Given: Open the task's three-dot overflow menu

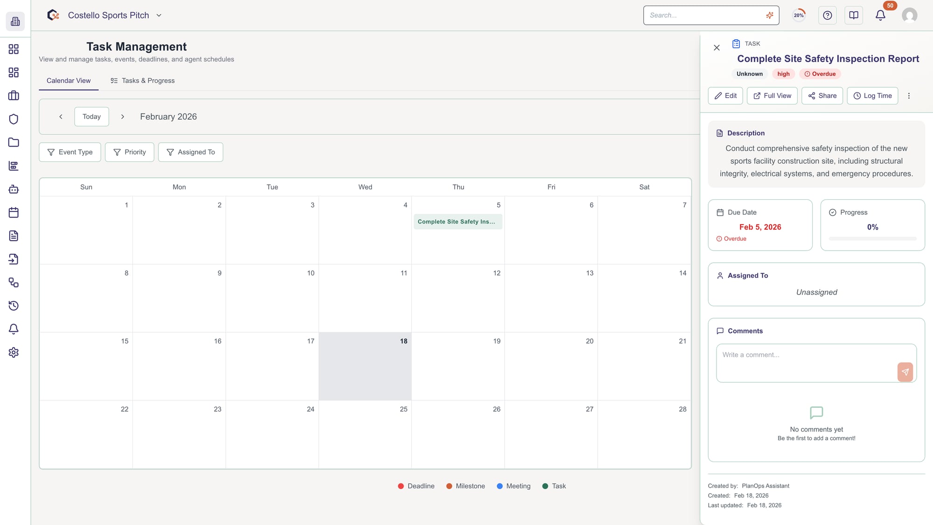Looking at the screenshot, I should tap(909, 96).
